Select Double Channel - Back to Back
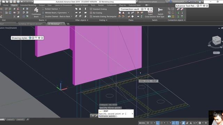 (56, 16)
